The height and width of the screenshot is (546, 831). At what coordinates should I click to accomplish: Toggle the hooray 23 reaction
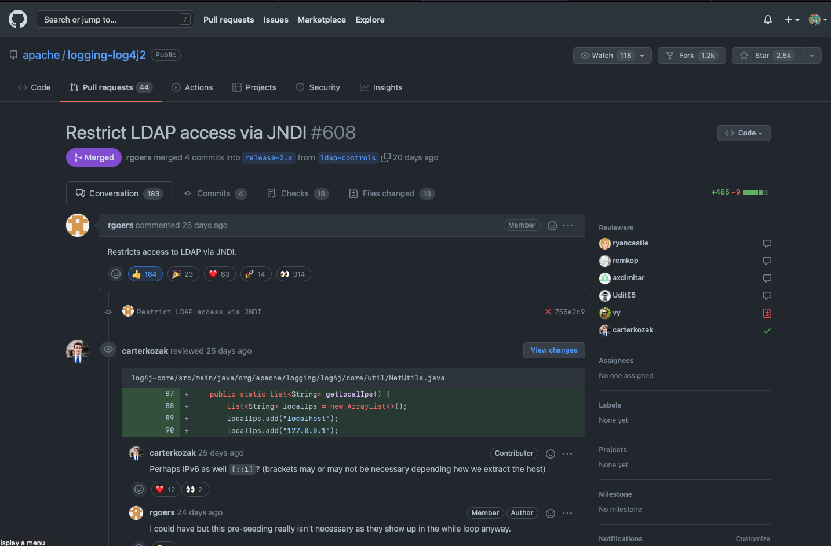183,274
